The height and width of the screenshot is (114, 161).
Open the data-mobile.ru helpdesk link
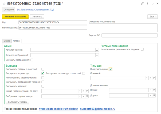tap(58, 109)
